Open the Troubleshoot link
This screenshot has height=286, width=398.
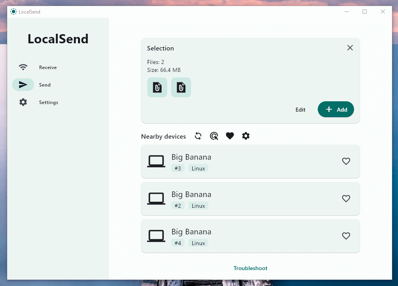250,268
